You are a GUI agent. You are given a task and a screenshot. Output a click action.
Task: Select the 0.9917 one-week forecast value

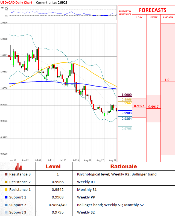point(153,107)
